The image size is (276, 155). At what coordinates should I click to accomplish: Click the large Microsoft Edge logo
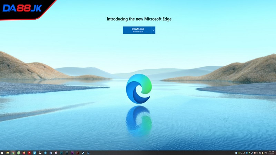[139, 89]
